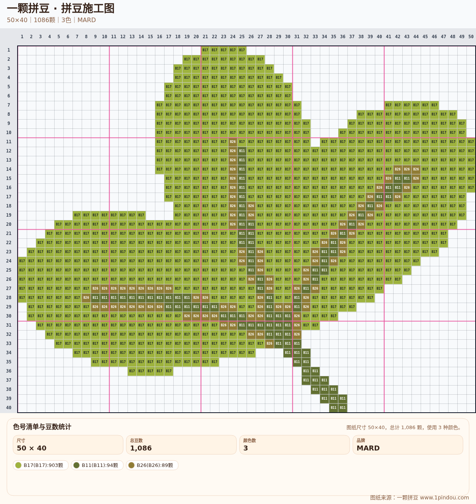Click the 一颗拼豆 · 拼豆施工图 title
The width and height of the screenshot is (476, 504).
tap(61, 8)
